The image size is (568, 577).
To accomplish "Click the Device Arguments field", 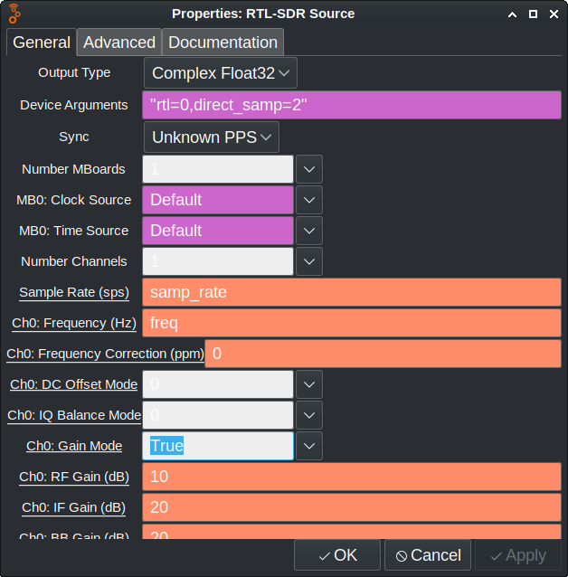I will [351, 105].
